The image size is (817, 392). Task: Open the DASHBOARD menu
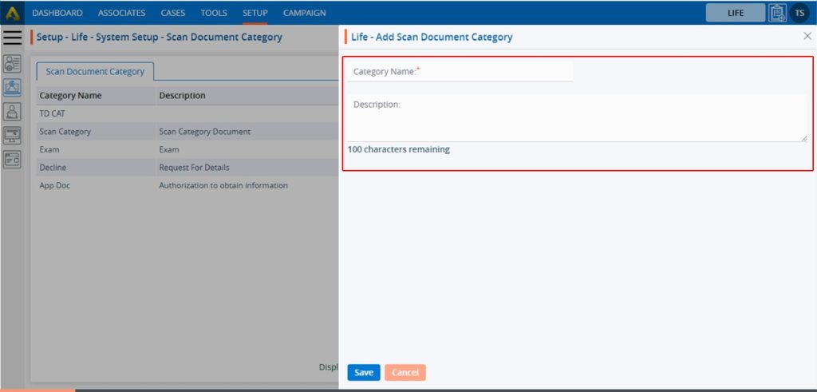57,13
